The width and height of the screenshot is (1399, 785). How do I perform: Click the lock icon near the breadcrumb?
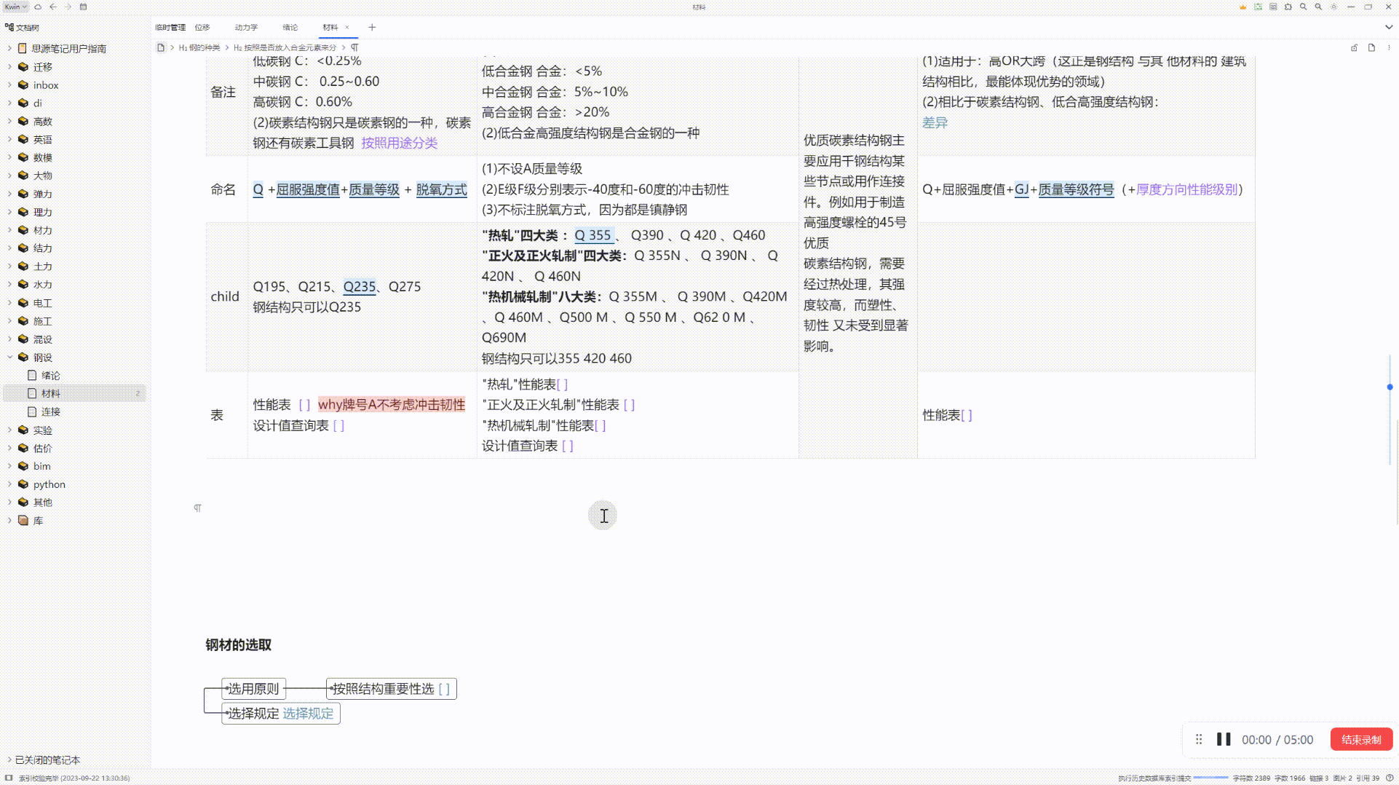(1354, 48)
